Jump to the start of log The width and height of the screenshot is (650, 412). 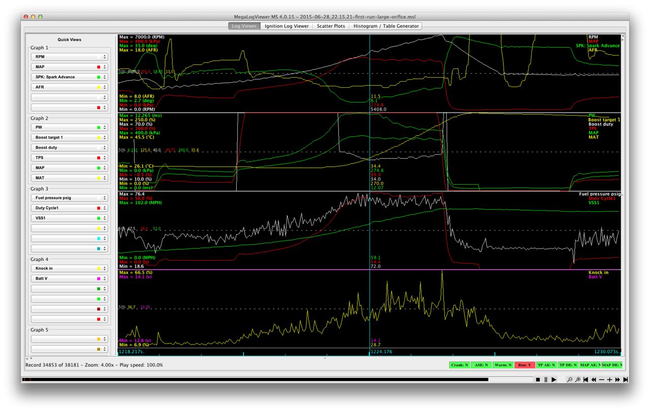point(586,380)
